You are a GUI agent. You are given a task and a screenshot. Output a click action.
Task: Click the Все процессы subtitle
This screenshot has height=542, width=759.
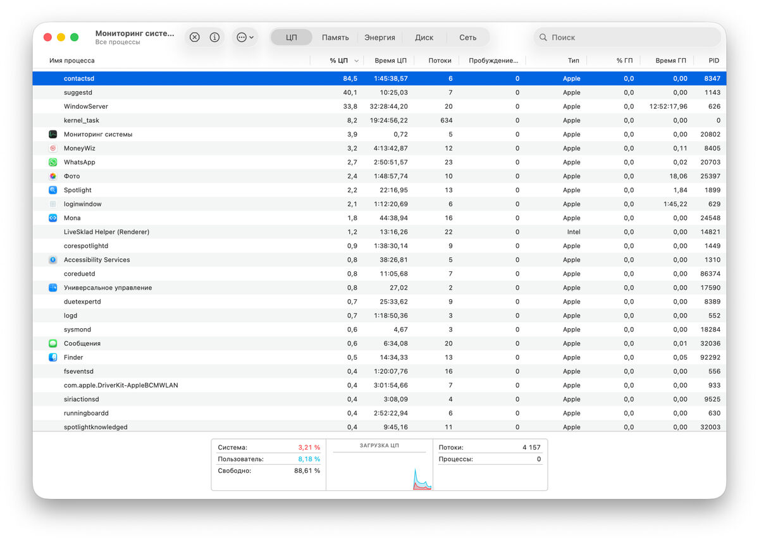click(x=118, y=42)
